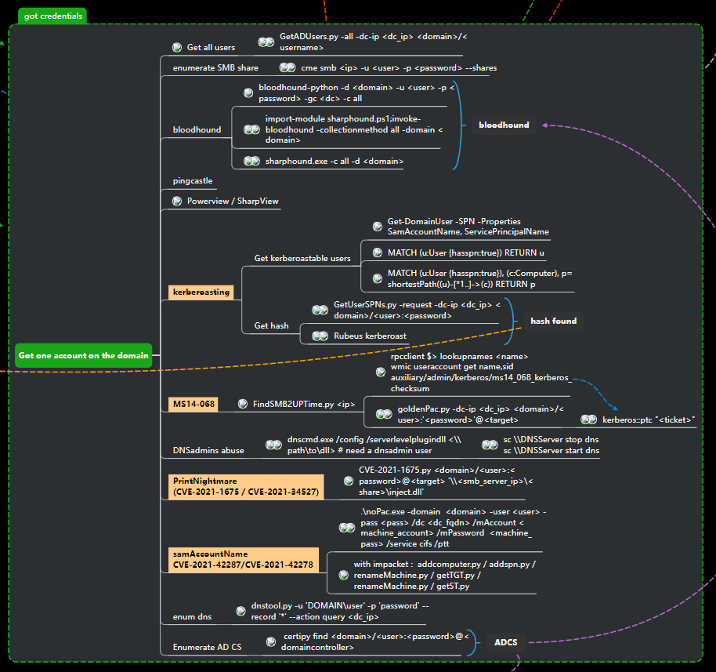The width and height of the screenshot is (716, 672).
Task: Click the double icon before .\noPac.exe command
Action: pos(346,528)
